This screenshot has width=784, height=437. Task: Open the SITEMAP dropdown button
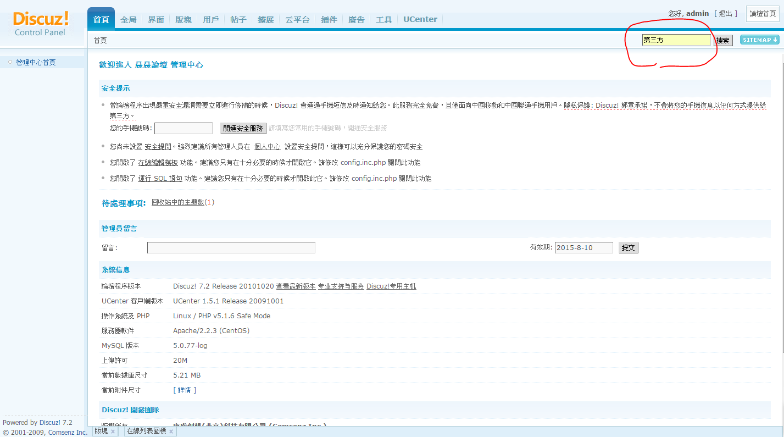pos(759,40)
